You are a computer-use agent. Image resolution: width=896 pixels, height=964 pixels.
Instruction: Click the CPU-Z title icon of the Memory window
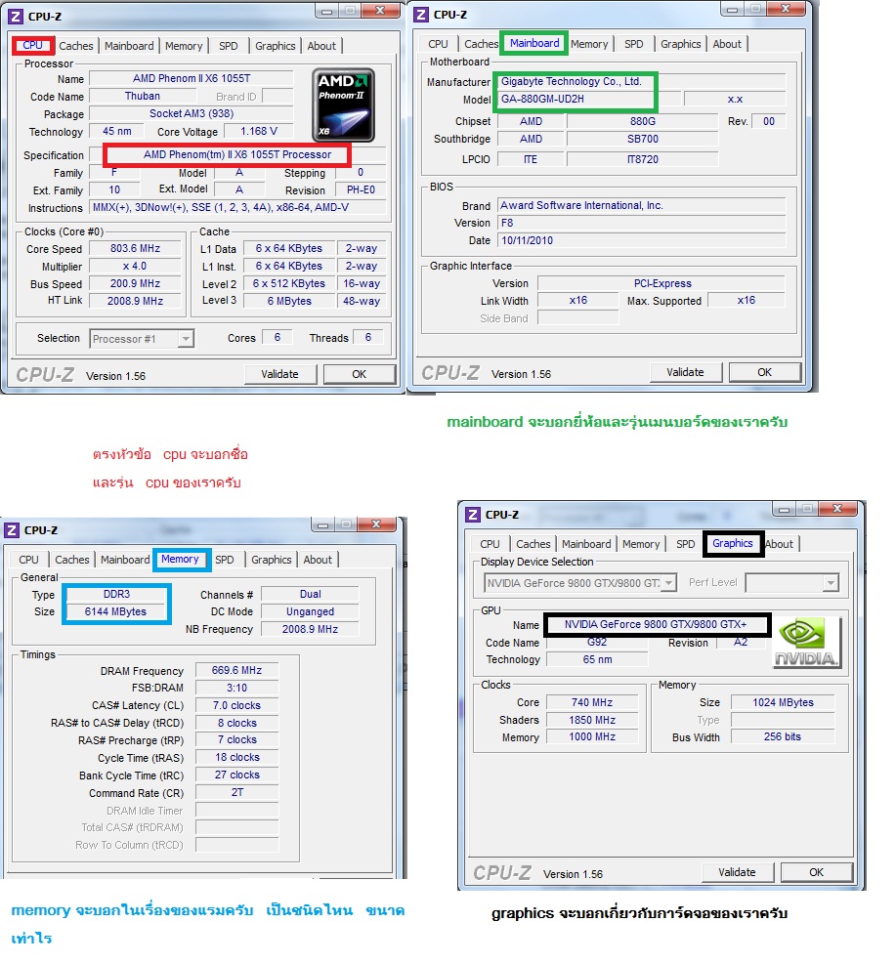pos(12,530)
